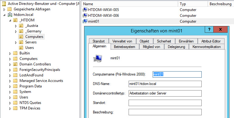The width and height of the screenshot is (234, 118).
Task: Click the NTDS Quotas folder icon
Action: (15, 103)
